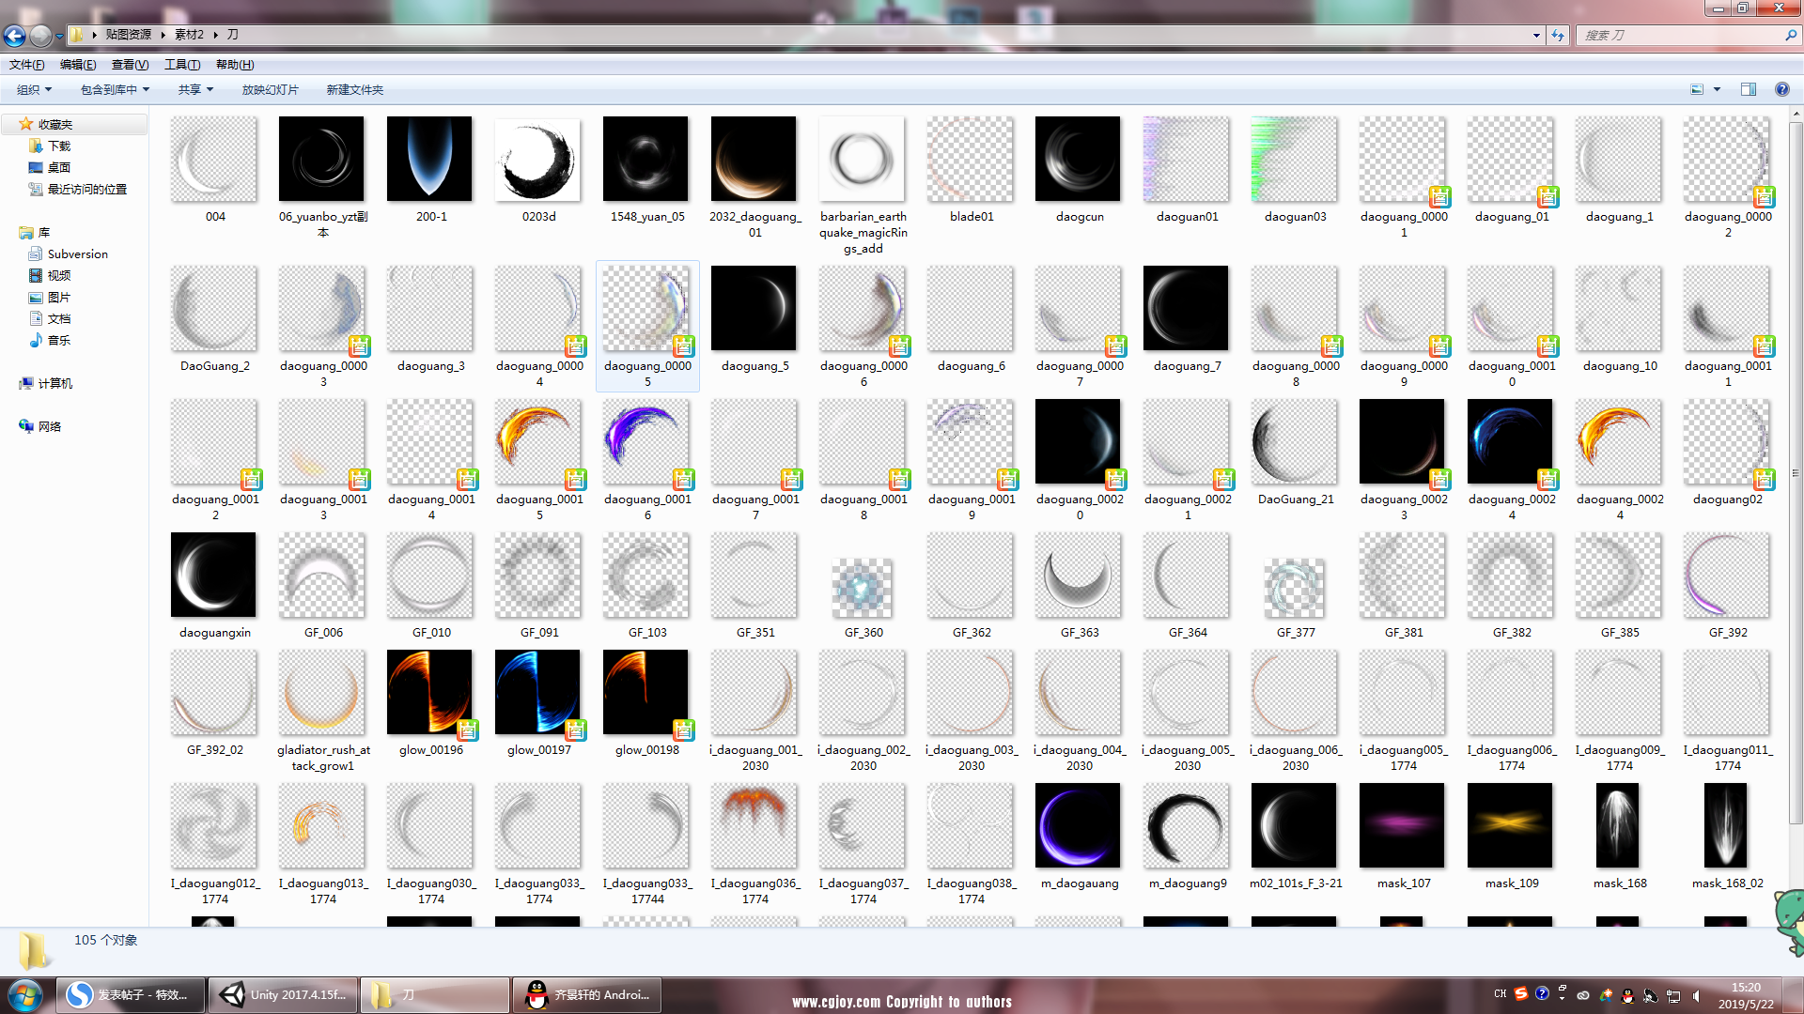Select the GF_392 purple arc thumbnail
1804x1014 pixels.
point(1727,575)
